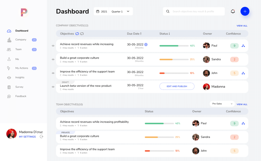Expand the Quarter 1 dropdown
This screenshot has width=261, height=161.
point(121,11)
